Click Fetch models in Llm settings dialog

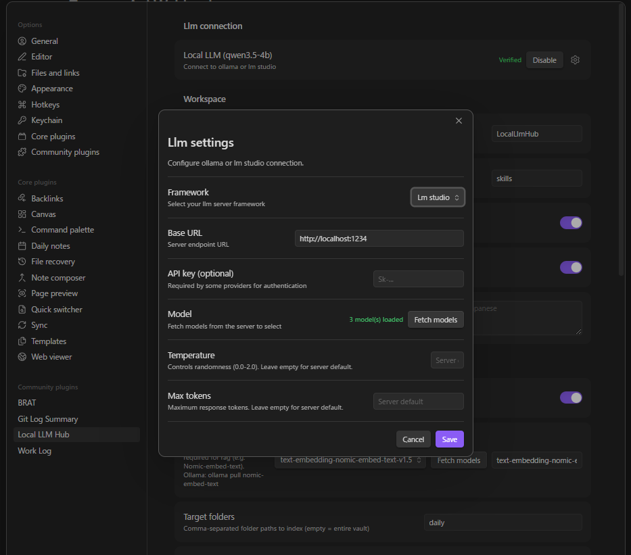pos(436,320)
